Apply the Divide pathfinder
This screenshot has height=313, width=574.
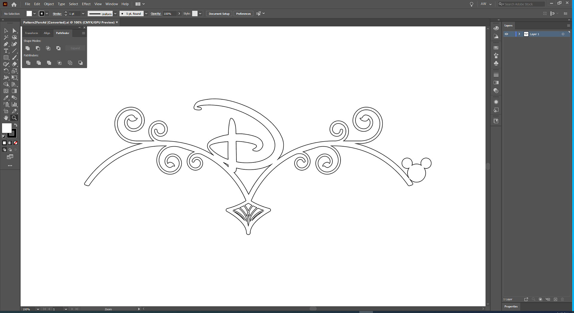pos(28,63)
